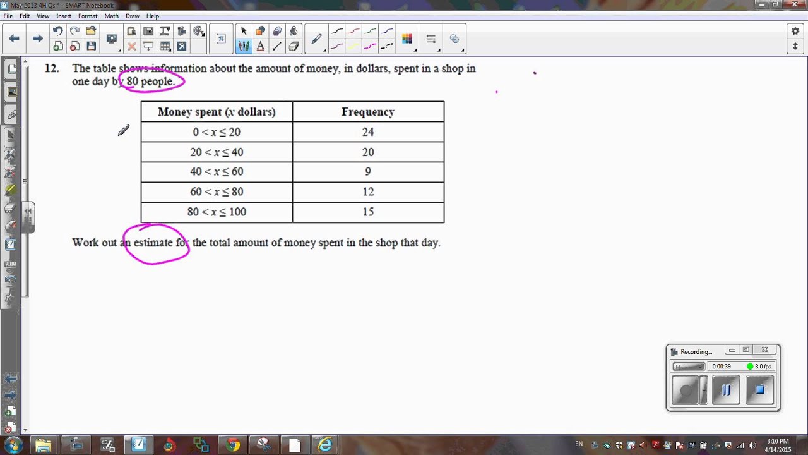The height and width of the screenshot is (455, 808).
Task: Open the Help menu
Action: 153,16
